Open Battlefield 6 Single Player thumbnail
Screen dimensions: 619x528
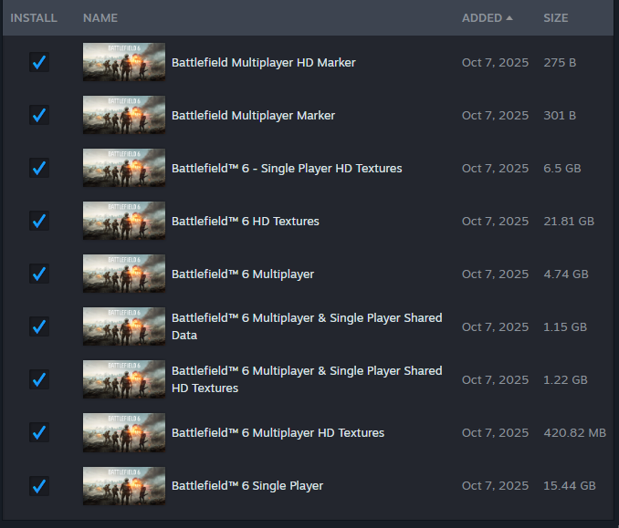[124, 486]
